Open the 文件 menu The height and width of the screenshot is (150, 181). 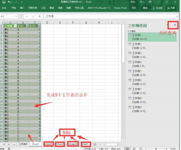point(4,8)
